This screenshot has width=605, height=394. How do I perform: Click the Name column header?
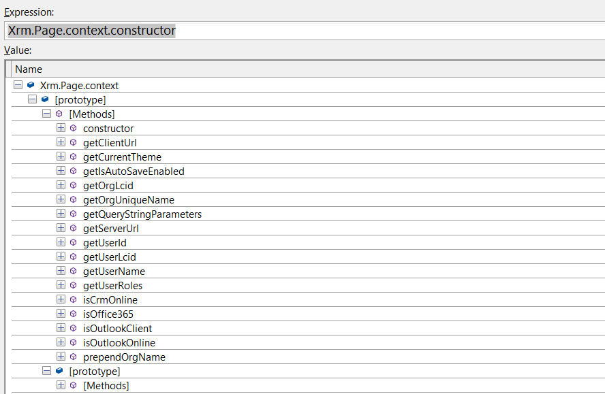point(29,69)
